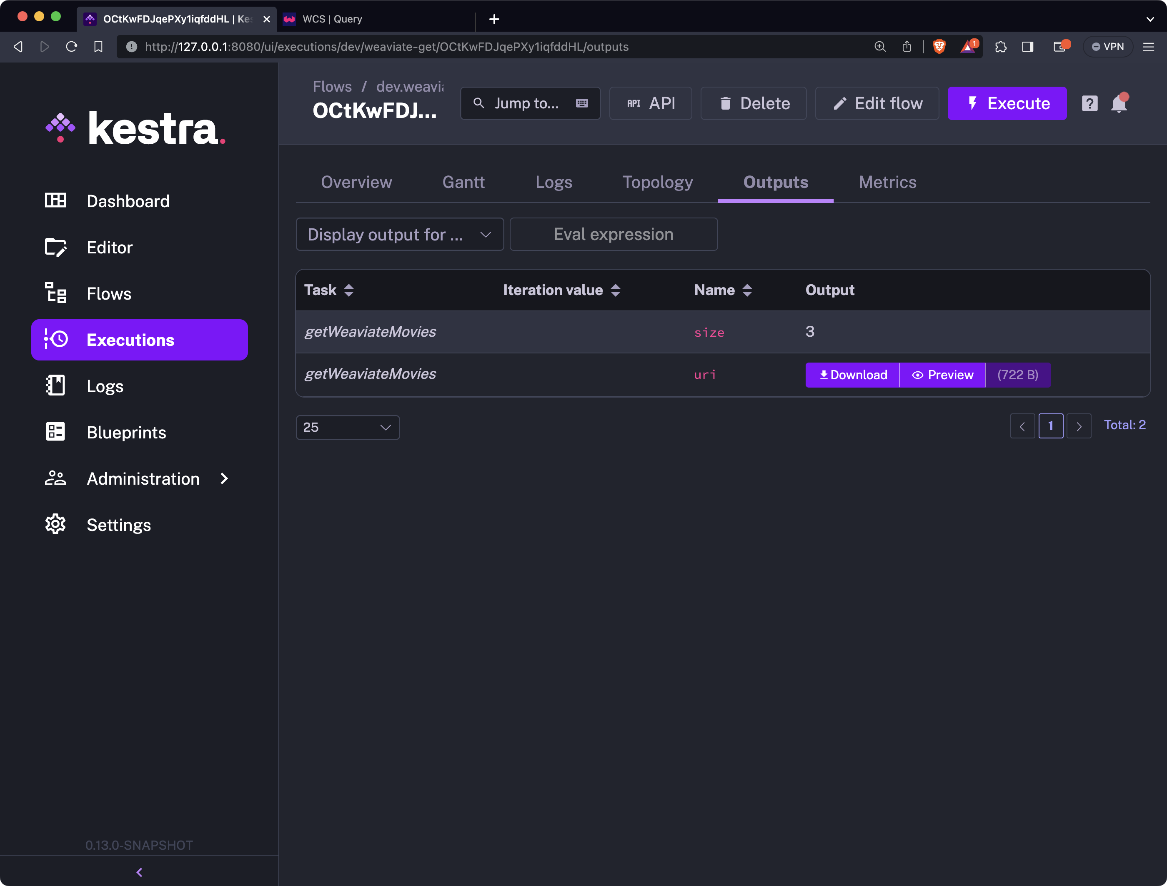1167x886 pixels.
Task: Open the Display output for dropdown
Action: (x=399, y=235)
